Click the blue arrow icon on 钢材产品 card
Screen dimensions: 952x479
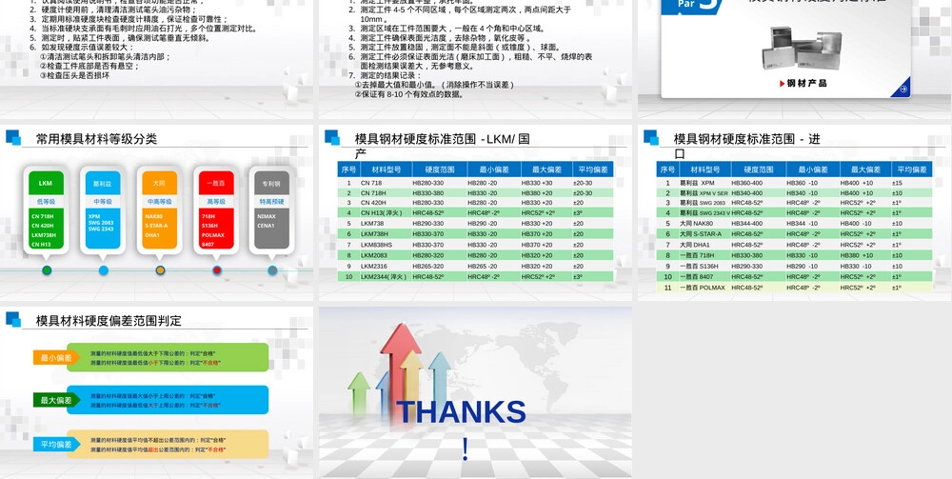click(x=902, y=89)
